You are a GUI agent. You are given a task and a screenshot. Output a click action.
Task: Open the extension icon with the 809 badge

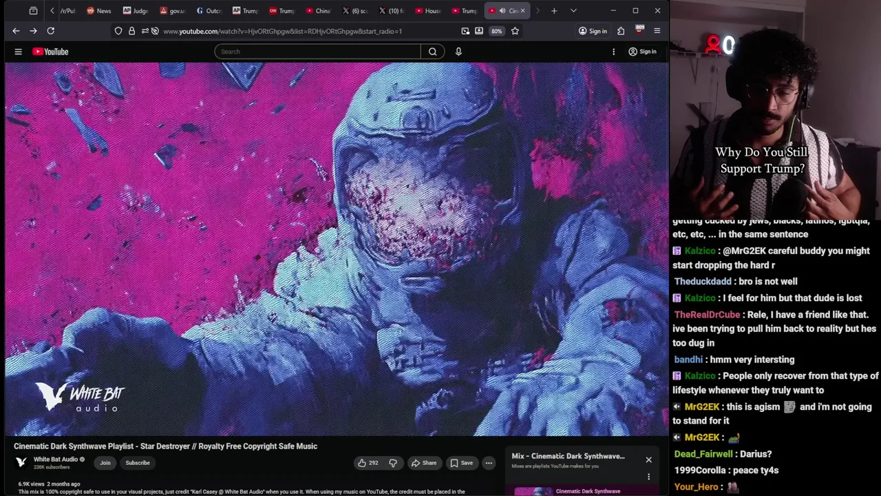[x=639, y=30]
